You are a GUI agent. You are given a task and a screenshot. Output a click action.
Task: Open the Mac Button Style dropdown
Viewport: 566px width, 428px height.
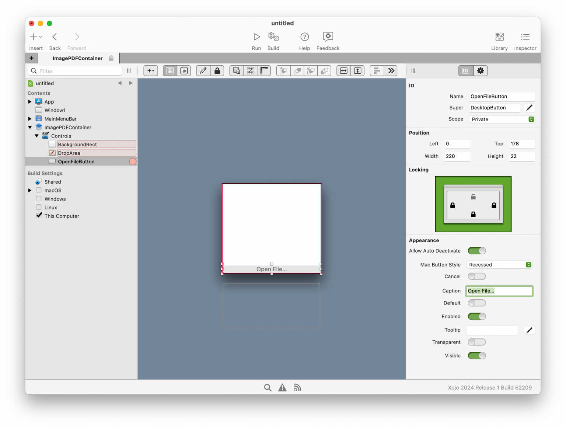tap(499, 265)
